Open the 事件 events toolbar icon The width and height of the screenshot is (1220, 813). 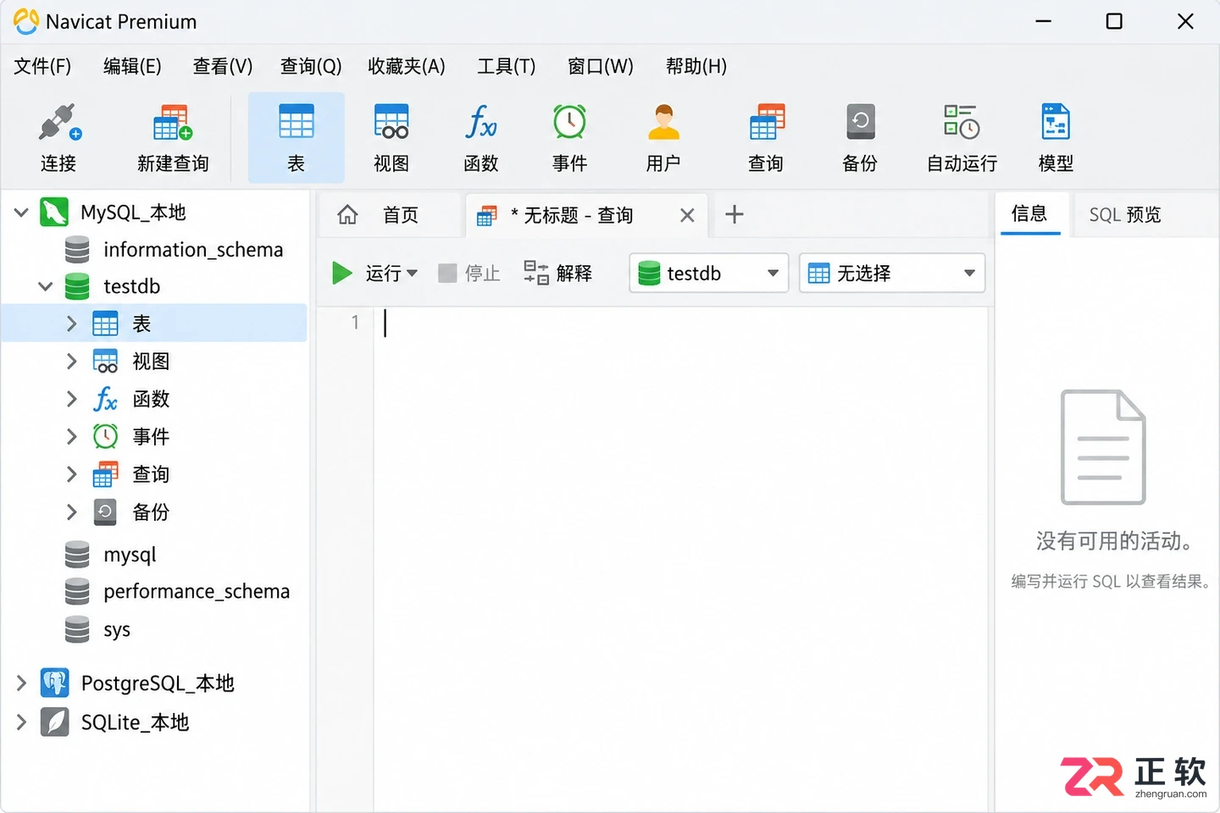pos(569,123)
